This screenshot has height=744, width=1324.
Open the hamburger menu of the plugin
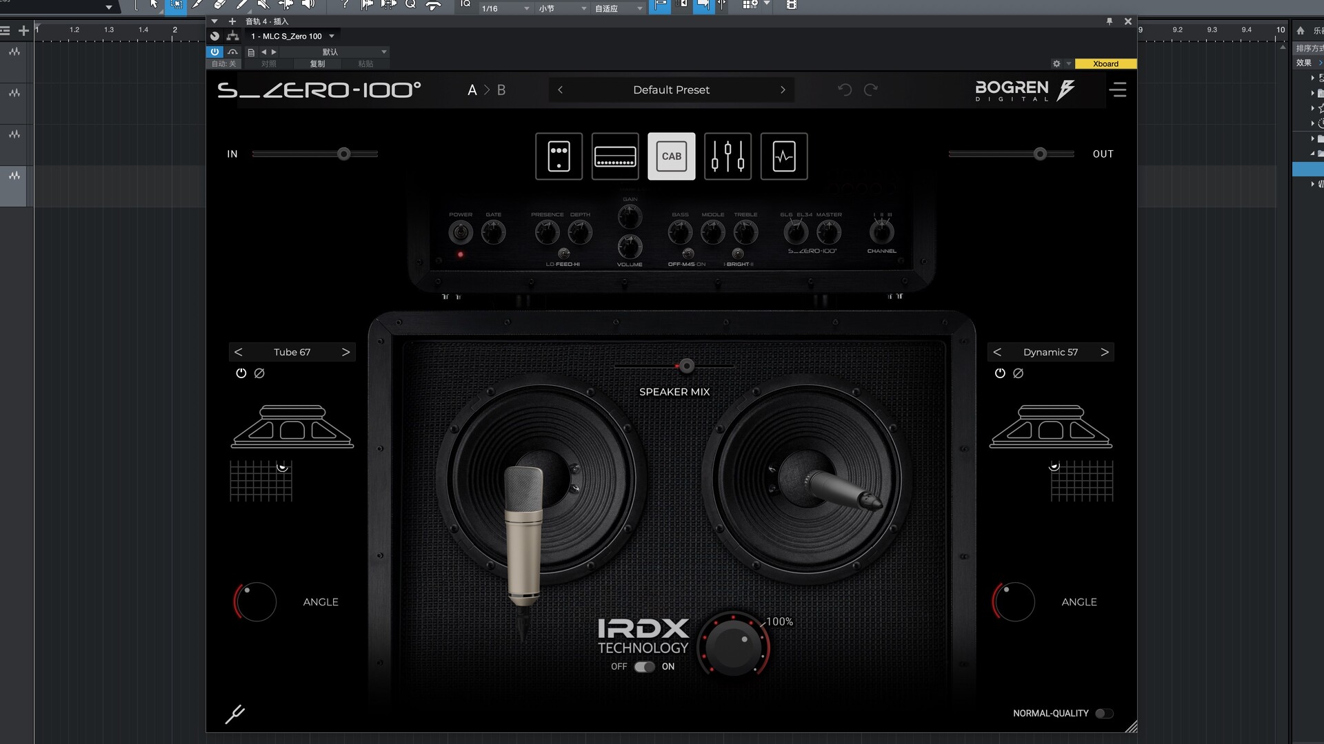coord(1118,90)
